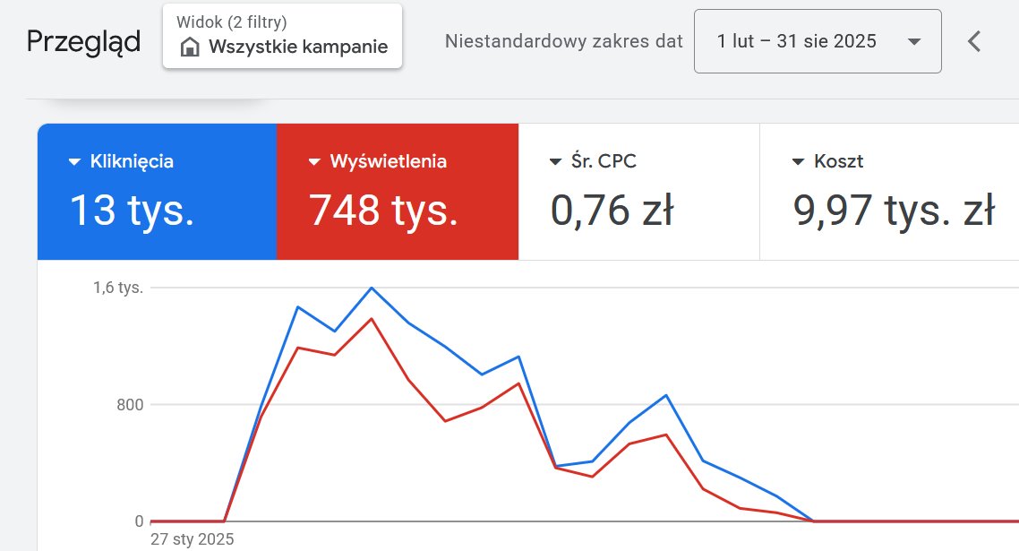Select the red Wyświetlenia metric card

[x=398, y=192]
